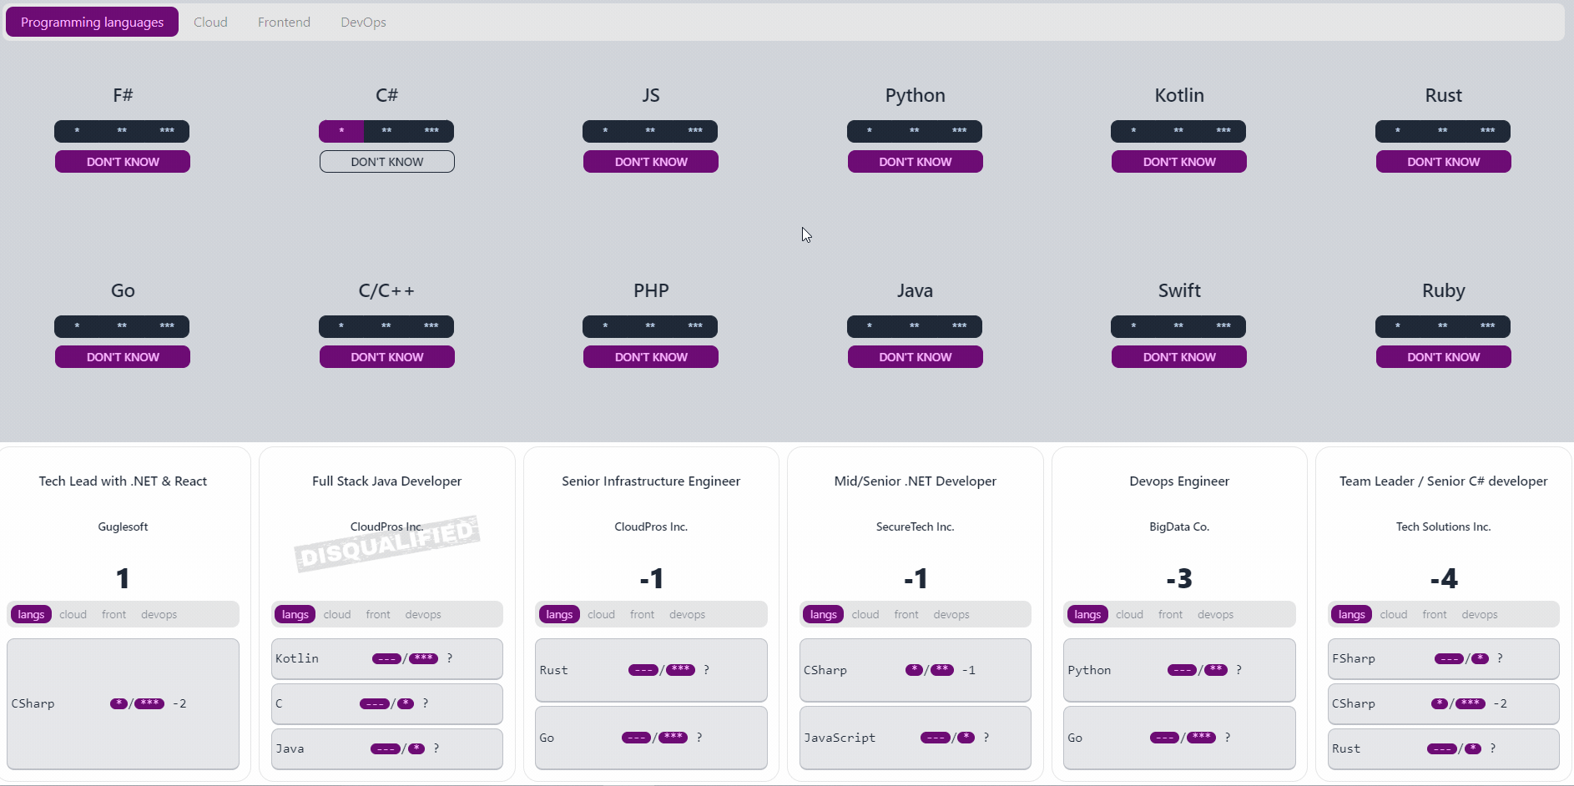The image size is (1574, 786).
Task: Select three-star rating for Python
Action: tap(960, 131)
